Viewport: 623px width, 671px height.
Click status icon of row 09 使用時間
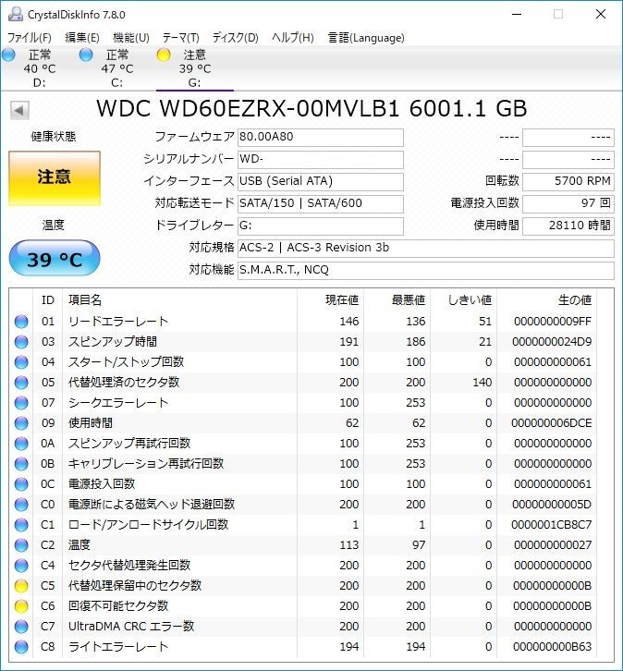21,423
